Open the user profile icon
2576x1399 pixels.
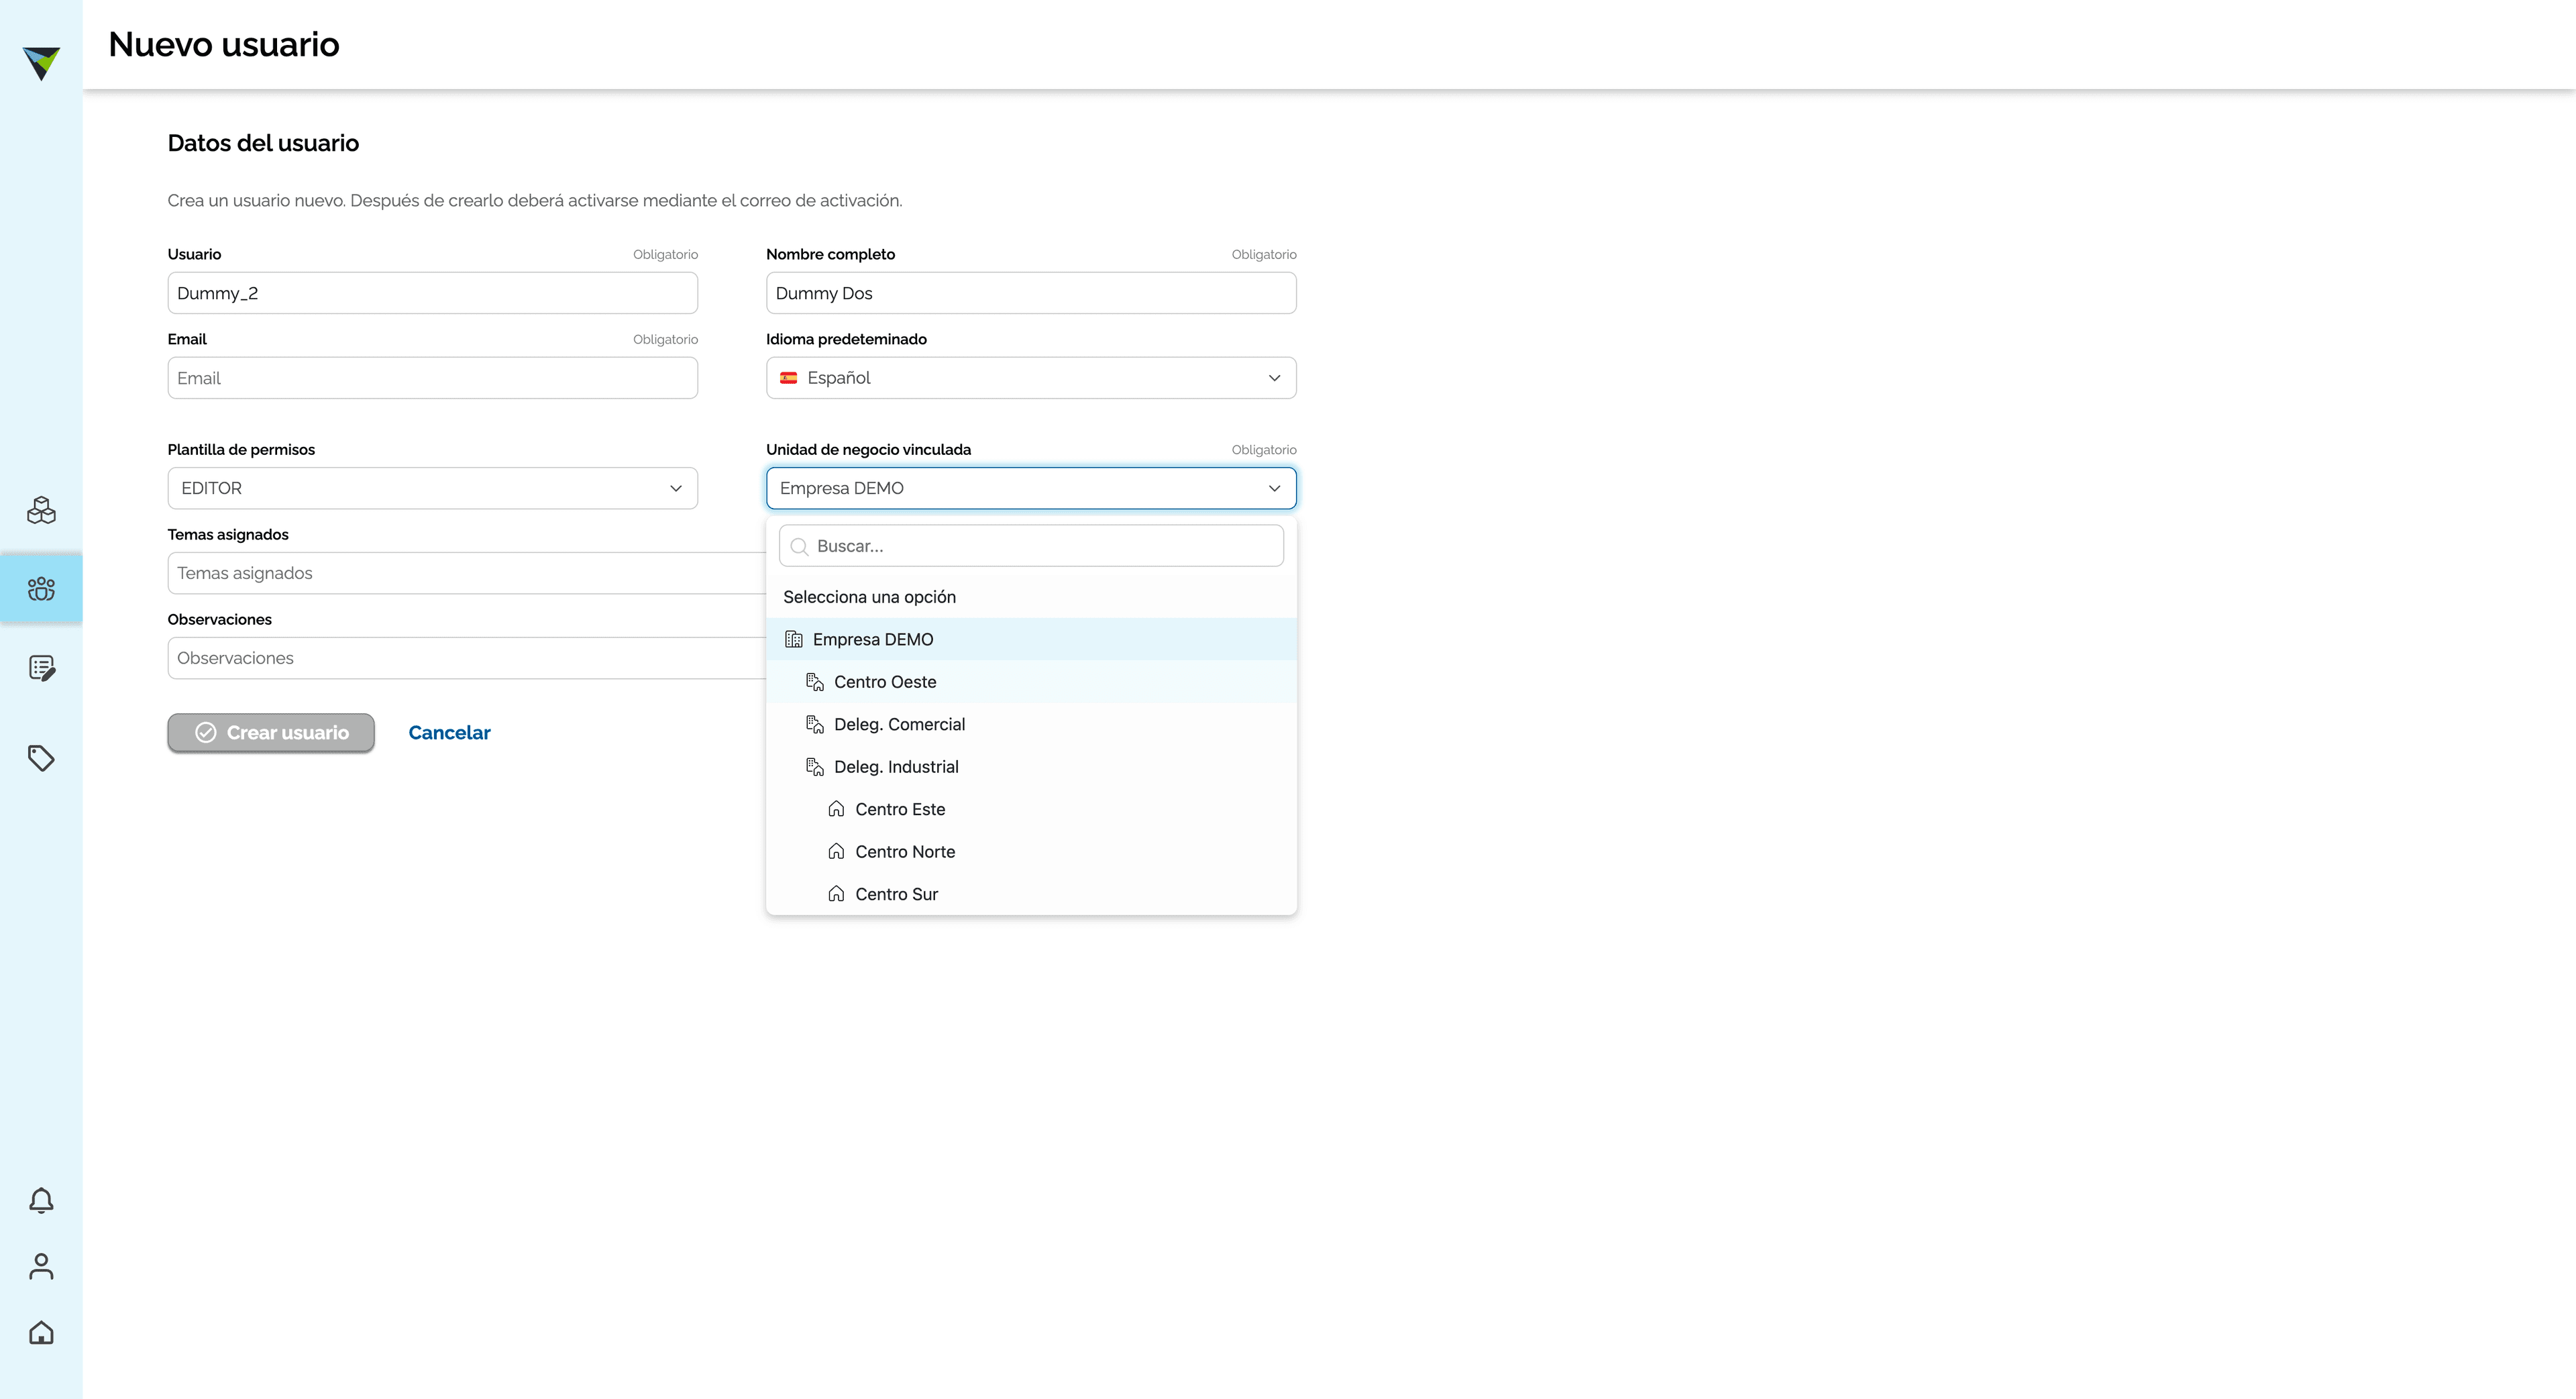[x=41, y=1266]
